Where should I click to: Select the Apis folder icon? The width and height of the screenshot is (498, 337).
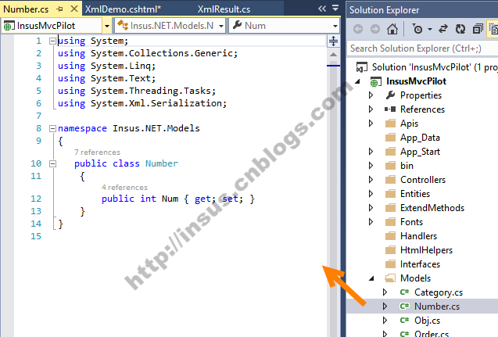click(390, 124)
